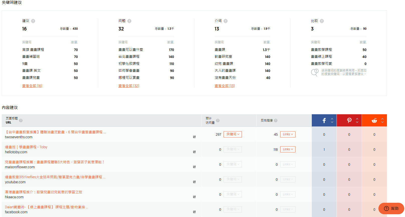Sort by the Pinterest shares column
Image resolution: width=405 pixels, height=217 pixels.
coord(349,120)
